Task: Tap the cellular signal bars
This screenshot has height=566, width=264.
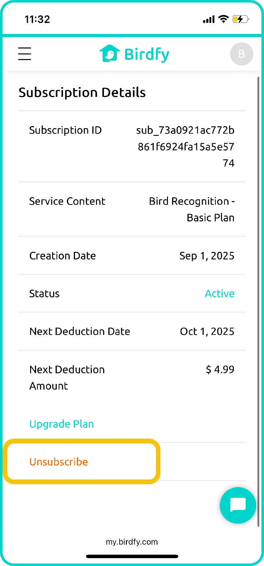Action: point(209,20)
